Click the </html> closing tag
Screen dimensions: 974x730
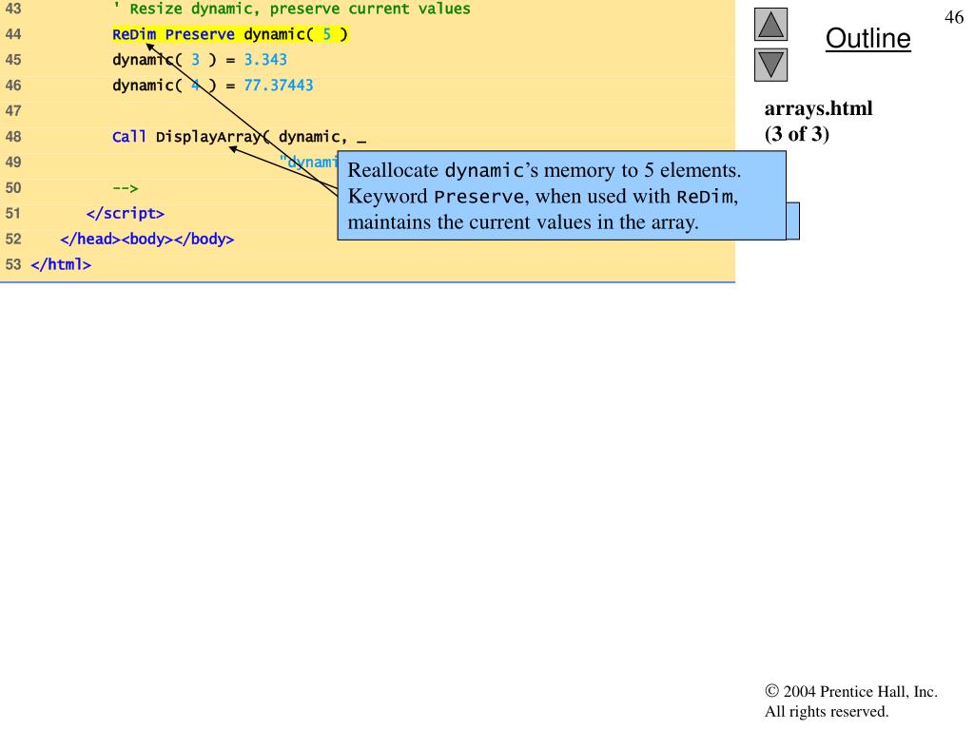tap(61, 264)
